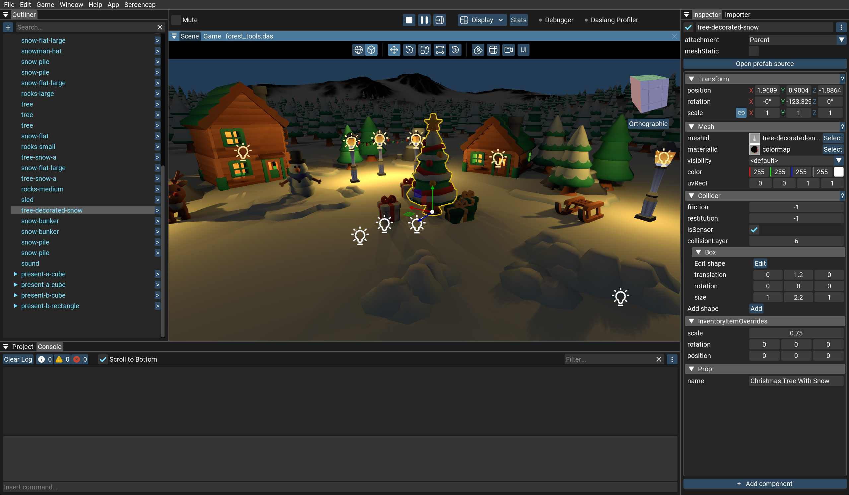The image size is (849, 495).
Task: Select the world space globe icon
Action: pos(358,50)
